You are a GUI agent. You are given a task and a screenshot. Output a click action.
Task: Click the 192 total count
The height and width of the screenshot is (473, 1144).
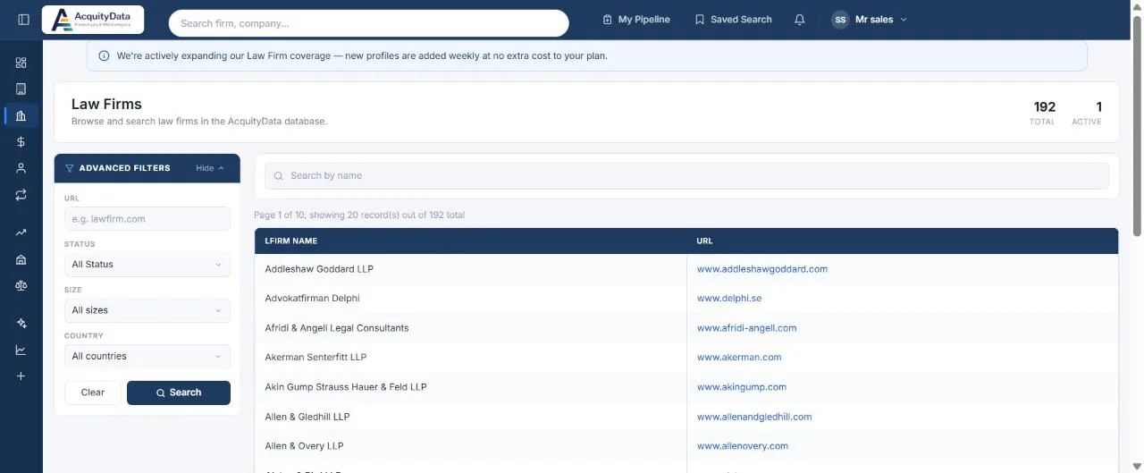[1044, 107]
